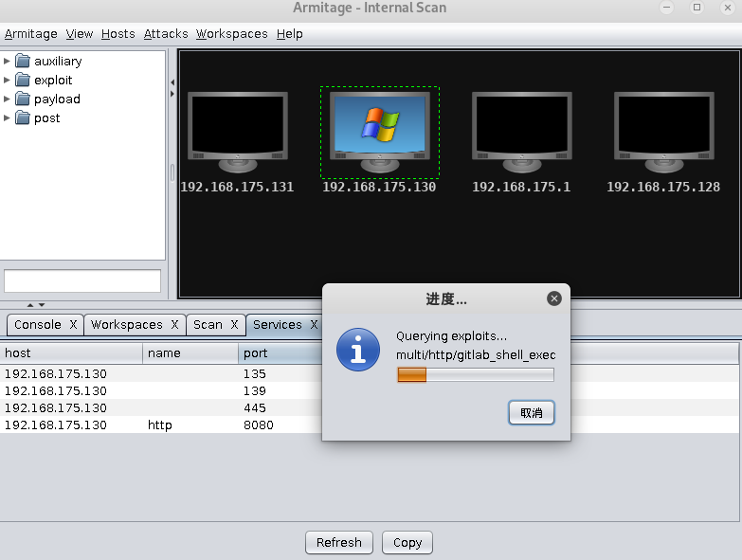Click the payload tree label

[57, 99]
